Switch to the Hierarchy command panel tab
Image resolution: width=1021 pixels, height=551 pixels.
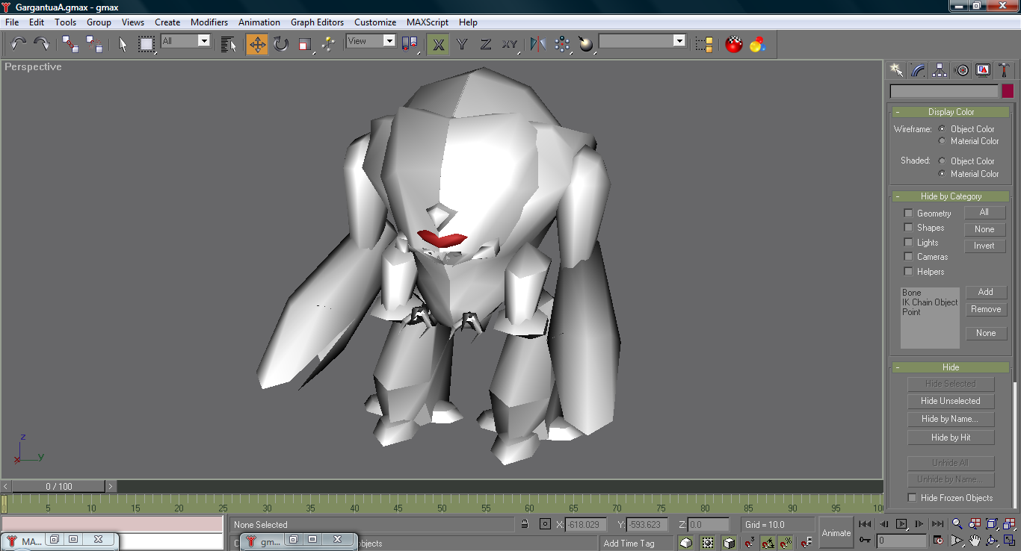tap(940, 70)
